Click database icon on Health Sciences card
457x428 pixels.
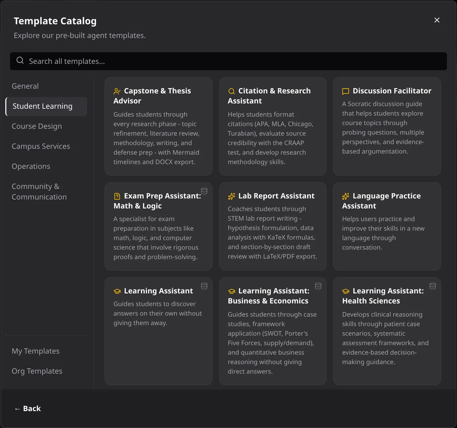433,286
